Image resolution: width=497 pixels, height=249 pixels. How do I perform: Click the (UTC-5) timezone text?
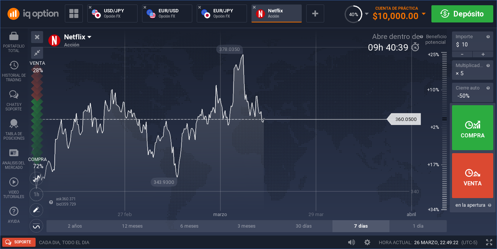click(x=469, y=242)
